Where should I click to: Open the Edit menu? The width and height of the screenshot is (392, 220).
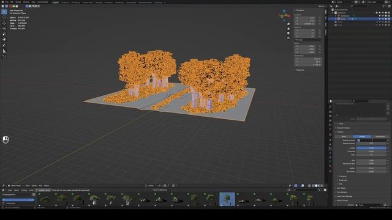pyautogui.click(x=12, y=2)
